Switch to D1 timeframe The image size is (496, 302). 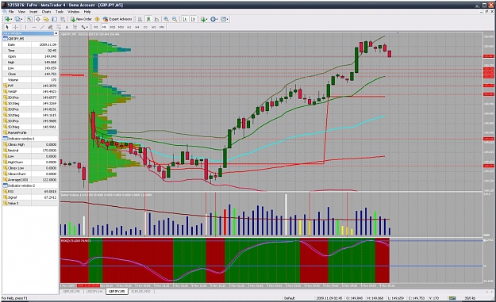tap(145, 27)
